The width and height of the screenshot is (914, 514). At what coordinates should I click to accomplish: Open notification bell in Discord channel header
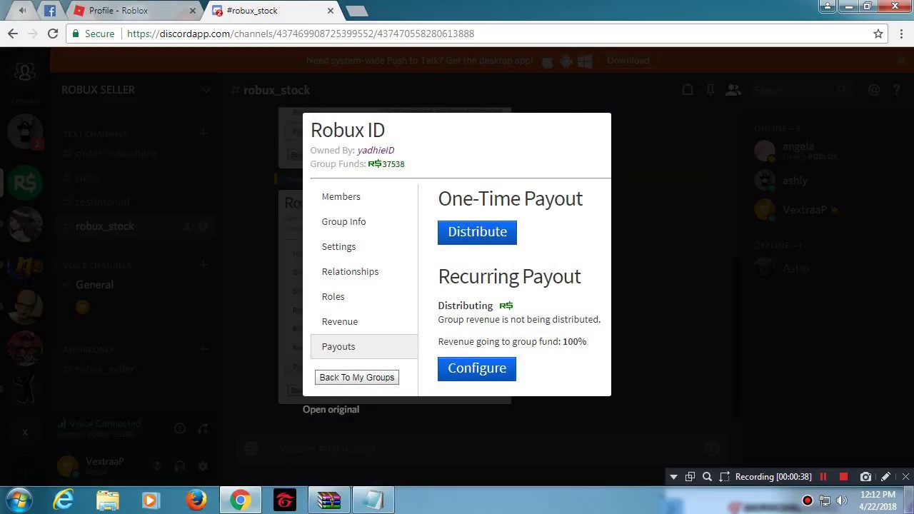tap(688, 90)
